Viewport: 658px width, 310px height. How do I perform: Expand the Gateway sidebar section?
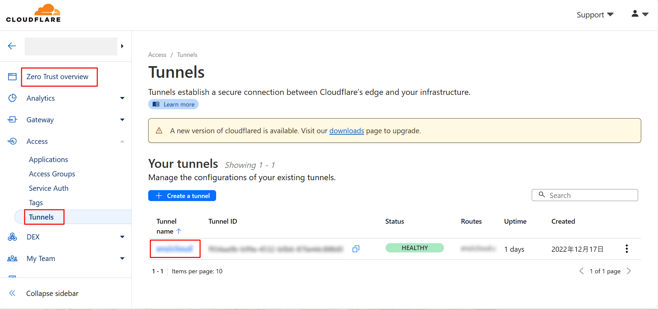point(122,120)
